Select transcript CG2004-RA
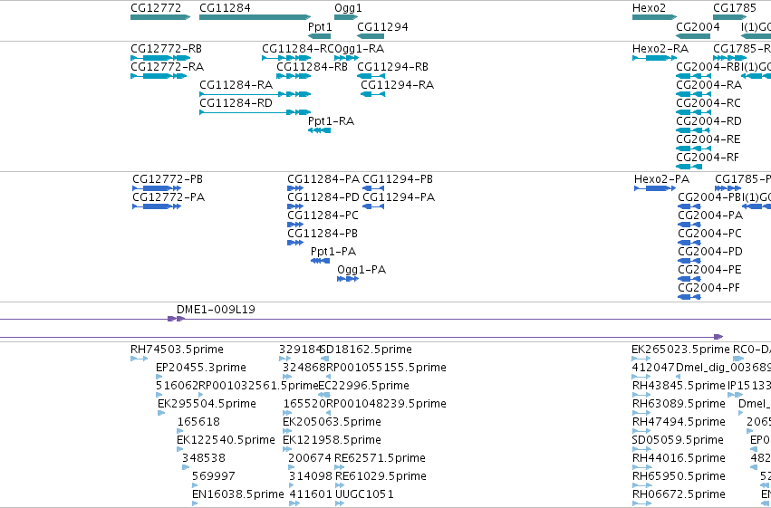Screen dimensions: 771x508 pos(693,94)
